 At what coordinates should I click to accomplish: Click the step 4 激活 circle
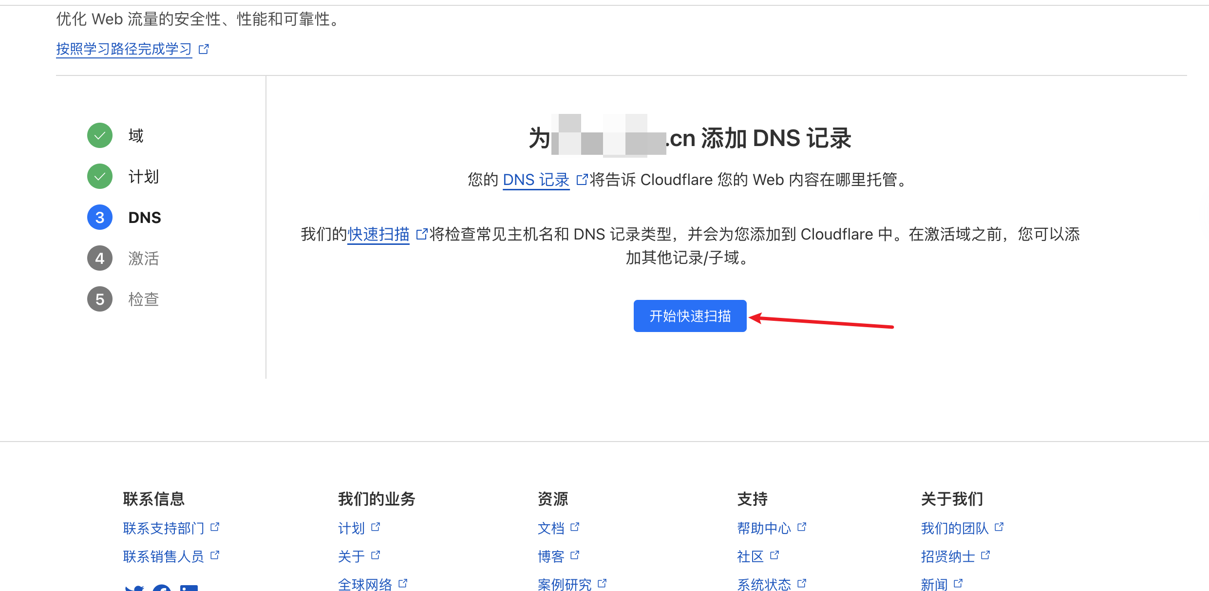100,258
